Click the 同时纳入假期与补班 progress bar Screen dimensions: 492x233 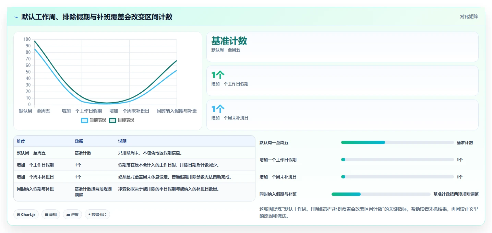pyautogui.click(x=381, y=194)
